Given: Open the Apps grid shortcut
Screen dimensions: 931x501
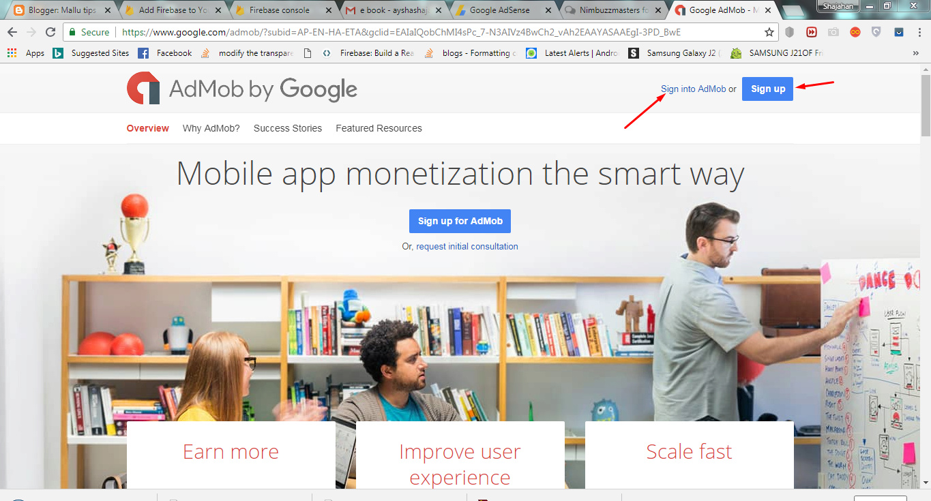Looking at the screenshot, I should coord(26,53).
